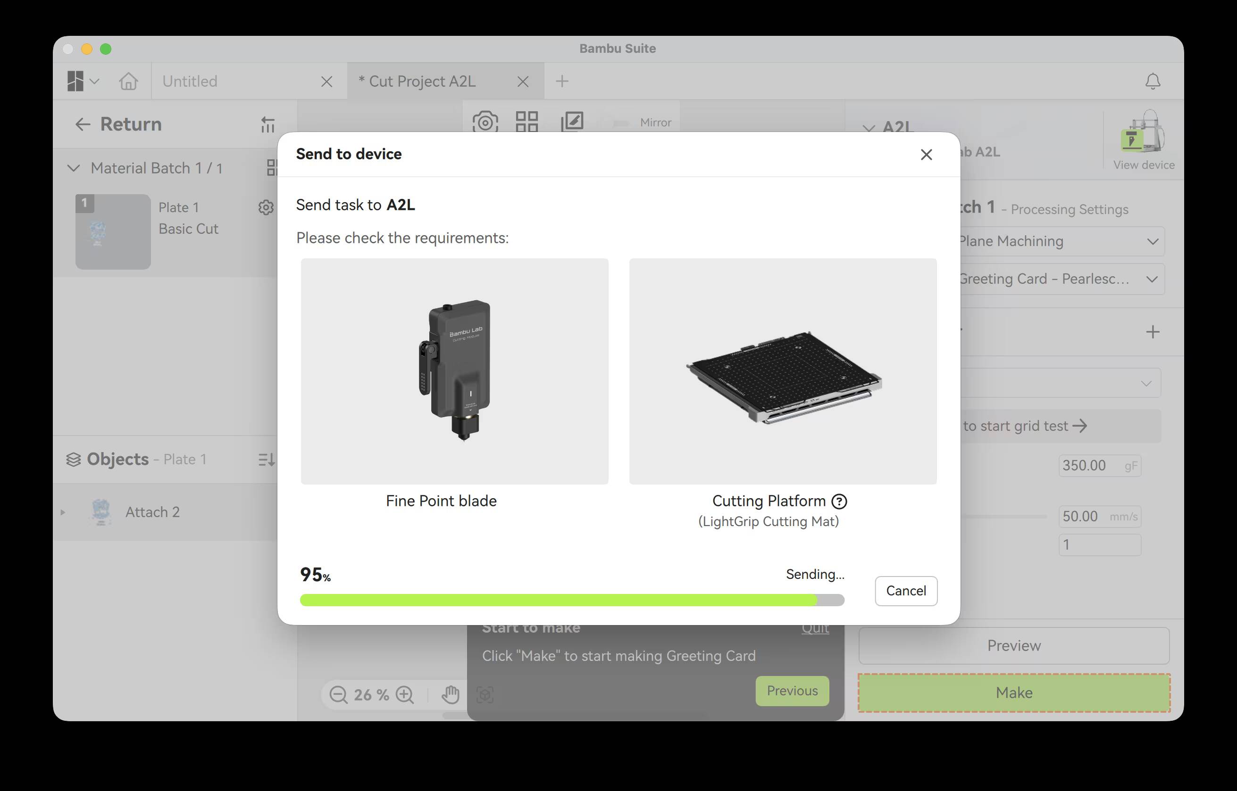The height and width of the screenshot is (791, 1237).
Task: Click the passes field showing 1
Action: 1100,544
